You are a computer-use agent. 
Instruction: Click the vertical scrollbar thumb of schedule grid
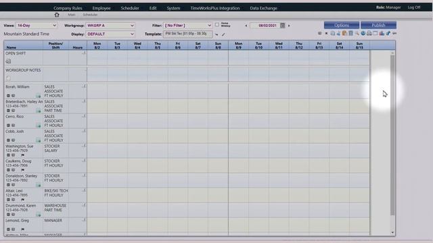point(392,135)
